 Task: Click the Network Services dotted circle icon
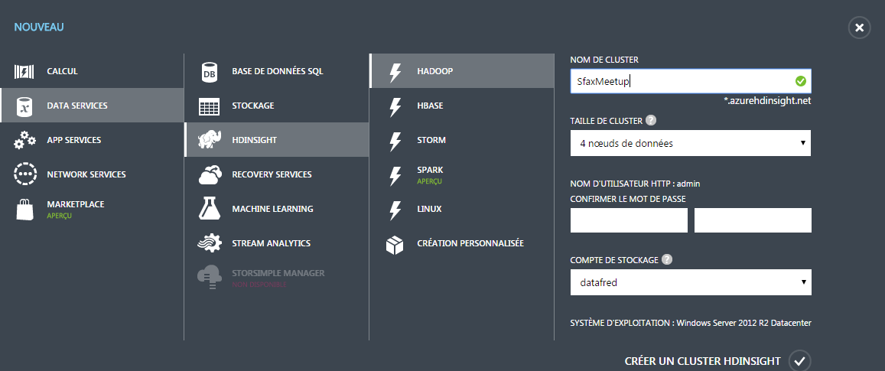[x=24, y=174]
